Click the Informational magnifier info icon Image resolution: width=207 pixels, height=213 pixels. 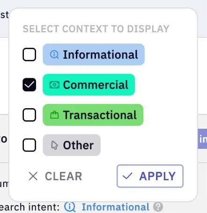(54, 55)
